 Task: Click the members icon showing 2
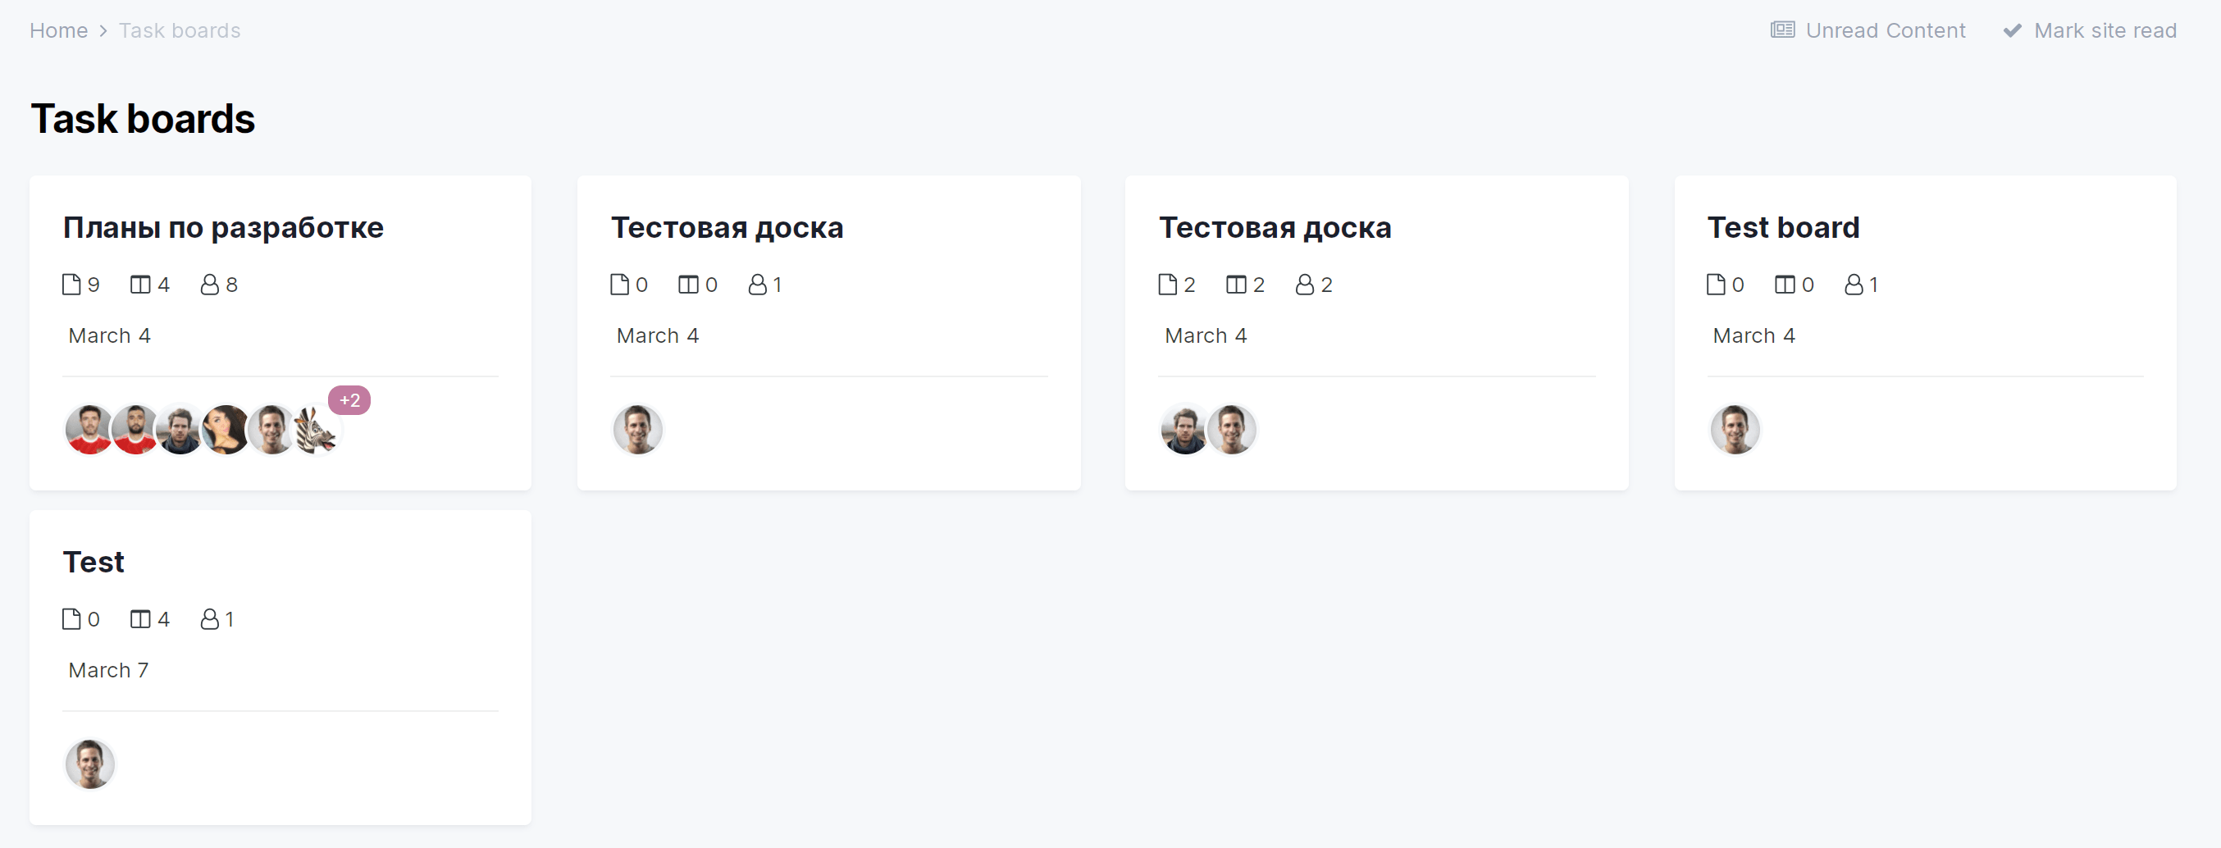coord(1305,285)
